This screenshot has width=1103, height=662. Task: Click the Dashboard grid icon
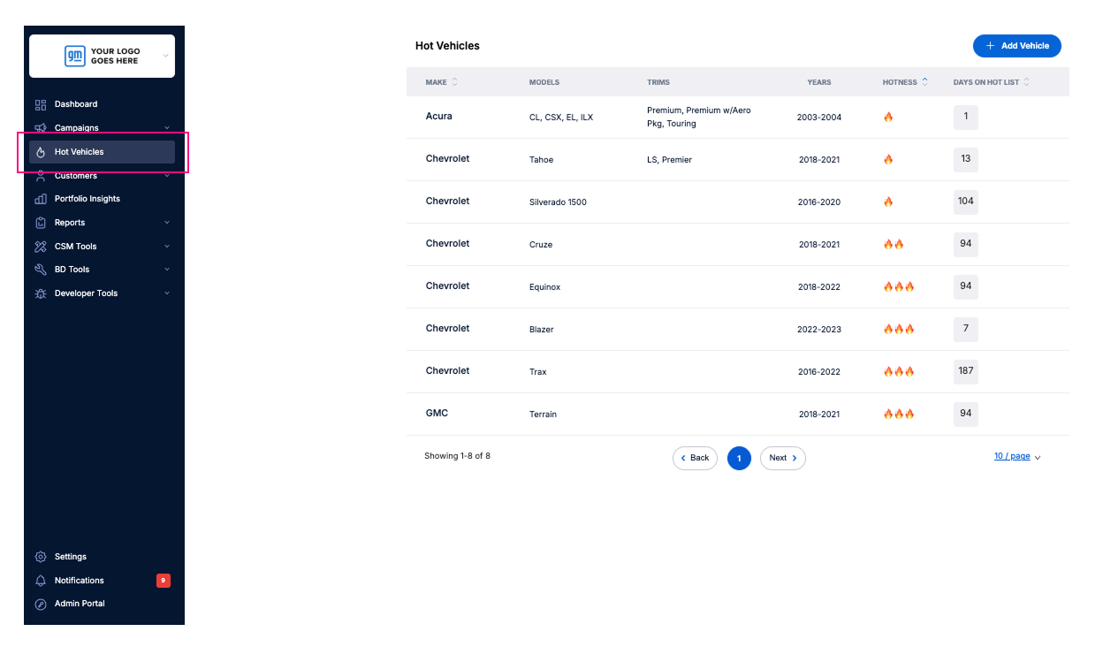coord(41,104)
